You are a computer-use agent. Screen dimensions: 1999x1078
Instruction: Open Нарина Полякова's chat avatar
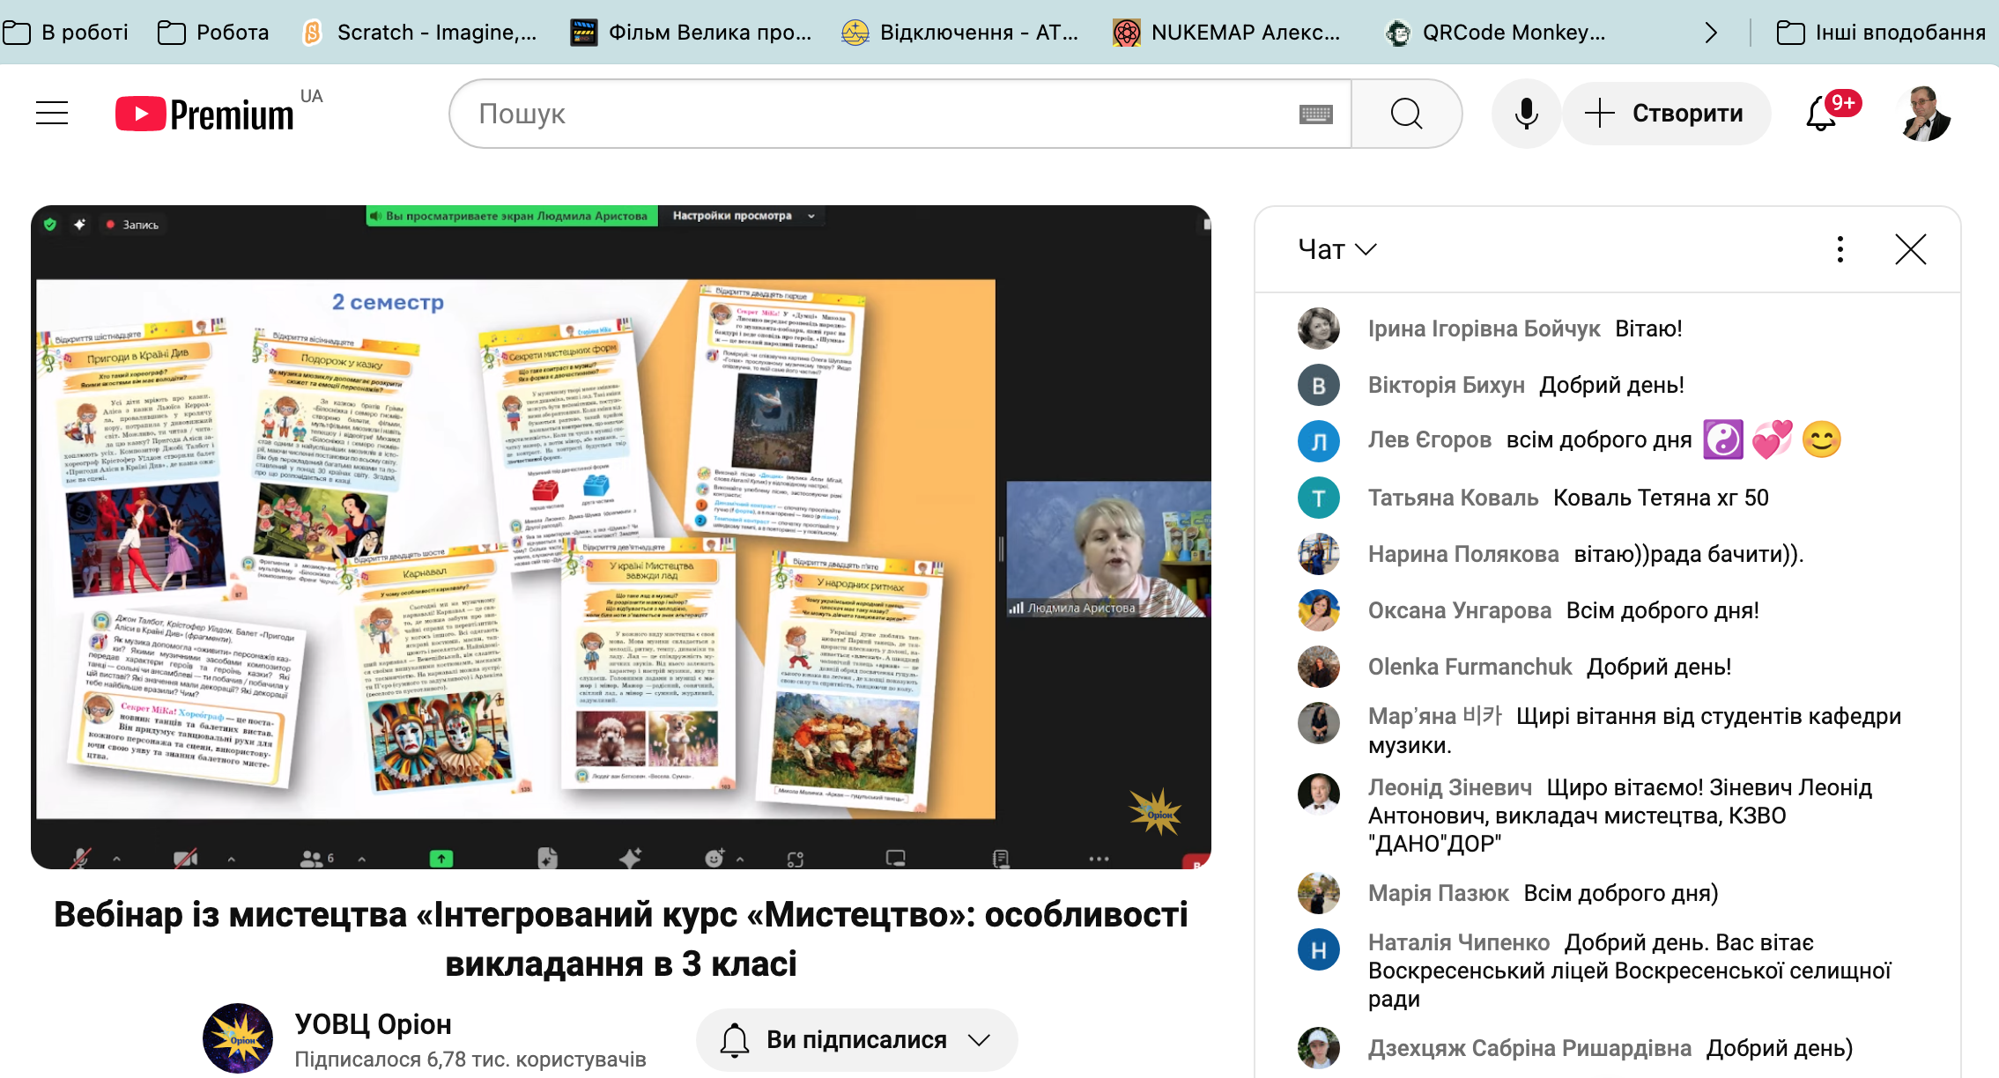[1319, 554]
